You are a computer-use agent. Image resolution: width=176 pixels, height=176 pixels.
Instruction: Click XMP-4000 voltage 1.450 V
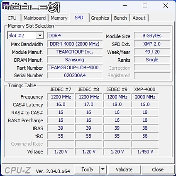(145, 152)
